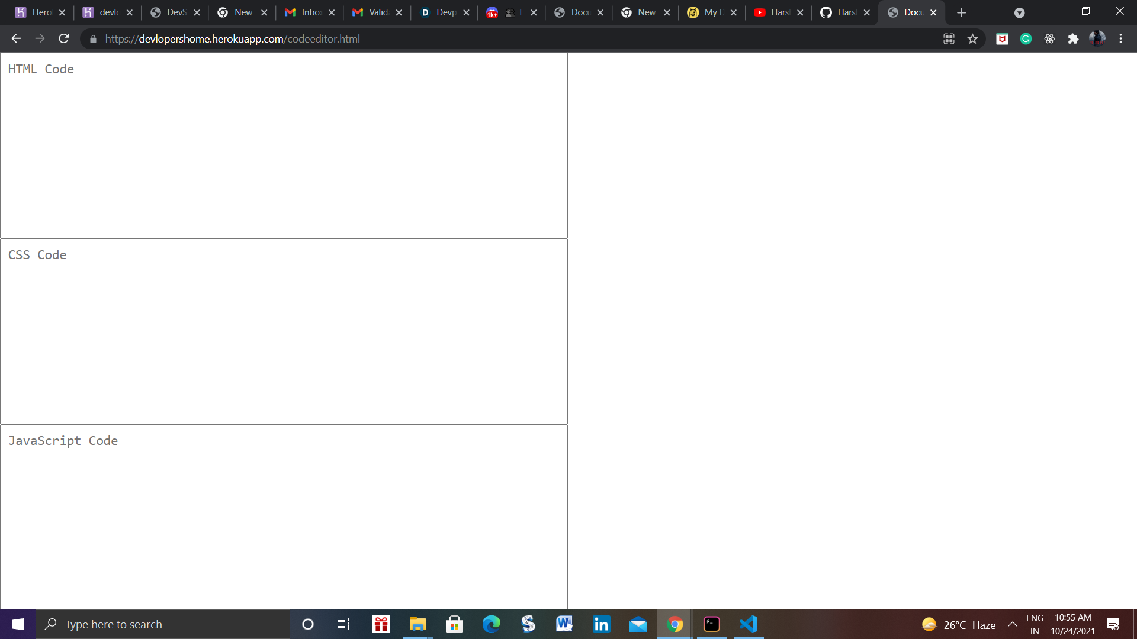This screenshot has height=639, width=1137.
Task: Click the QR code icon in address bar
Action: click(x=949, y=39)
